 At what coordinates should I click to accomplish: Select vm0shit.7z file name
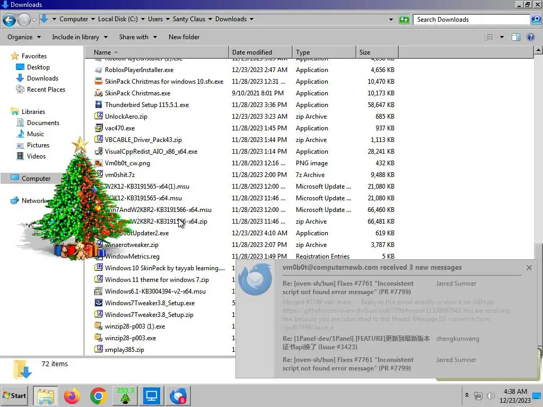pos(120,175)
